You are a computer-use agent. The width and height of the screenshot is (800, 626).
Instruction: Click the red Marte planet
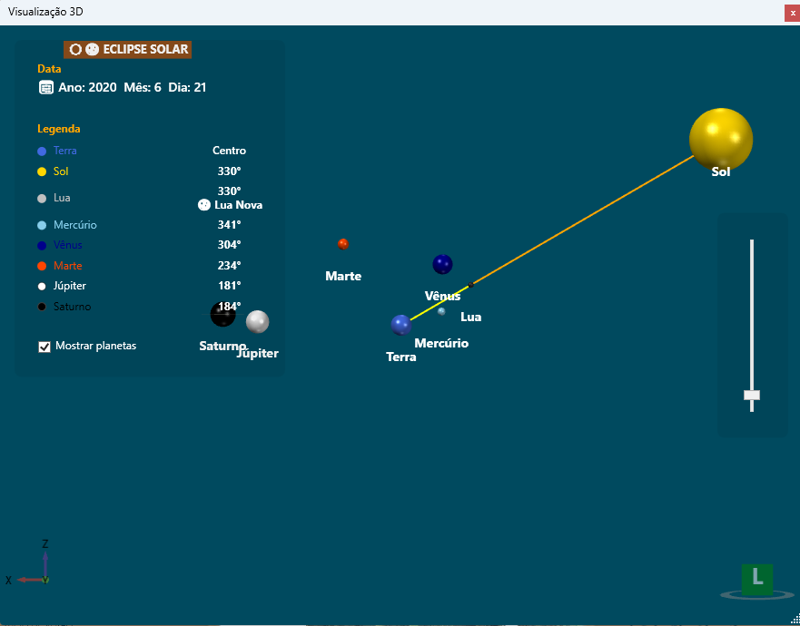tap(343, 244)
